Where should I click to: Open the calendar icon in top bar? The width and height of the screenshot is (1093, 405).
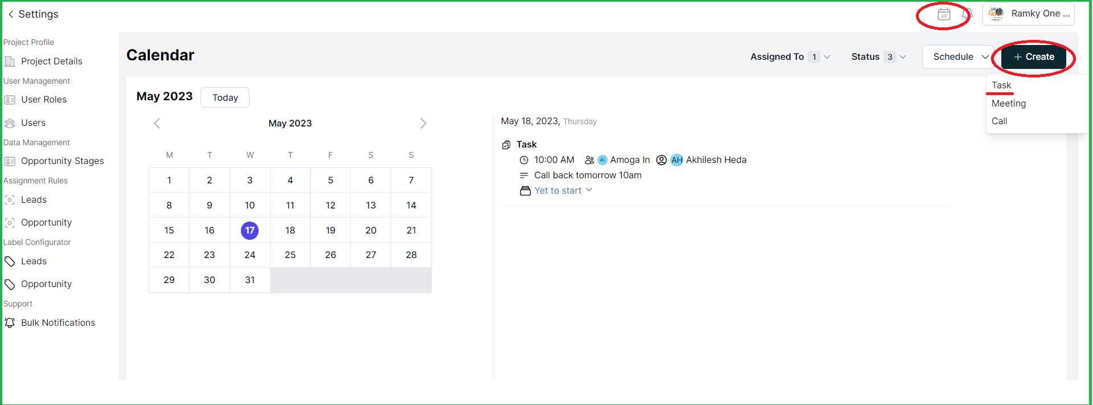tap(944, 14)
